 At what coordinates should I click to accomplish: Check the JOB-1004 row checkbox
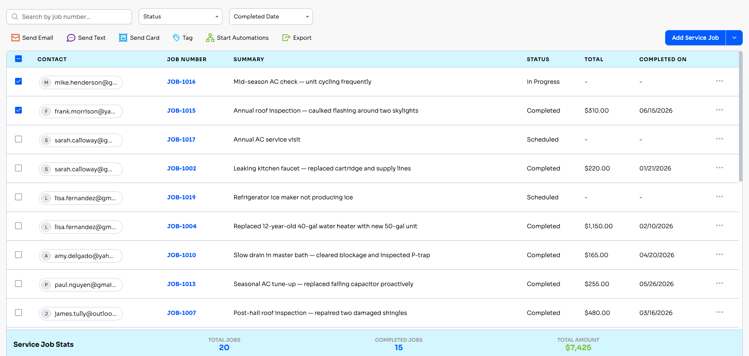[18, 226]
